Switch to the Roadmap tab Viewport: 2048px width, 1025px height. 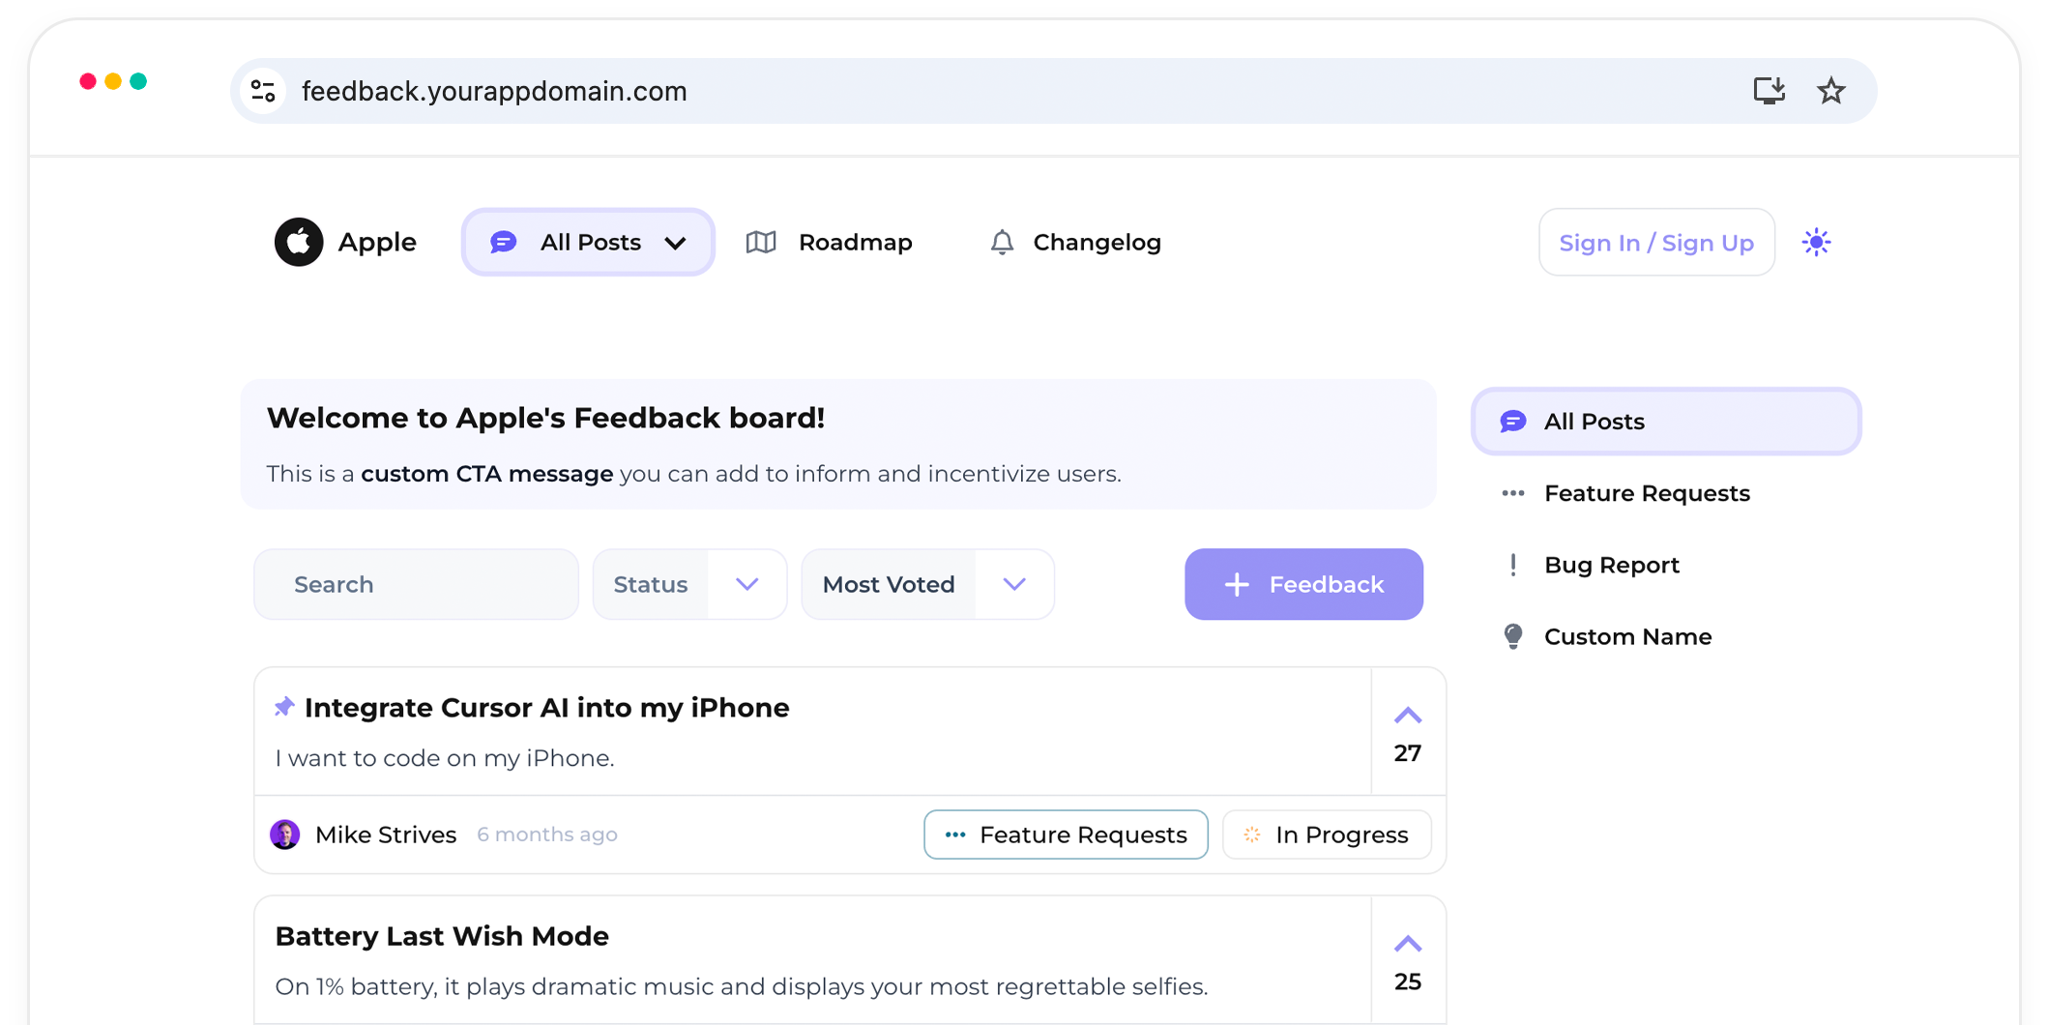click(x=855, y=242)
